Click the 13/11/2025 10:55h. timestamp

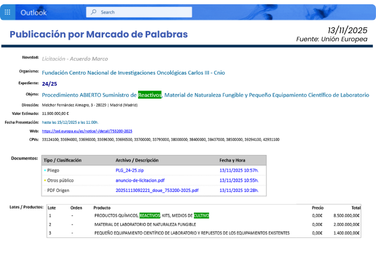click(x=238, y=180)
